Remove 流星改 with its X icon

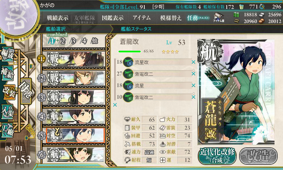[x=194, y=62]
